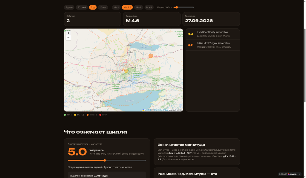Click the orange M 4.5–6 legend entry

[x=92, y=115]
